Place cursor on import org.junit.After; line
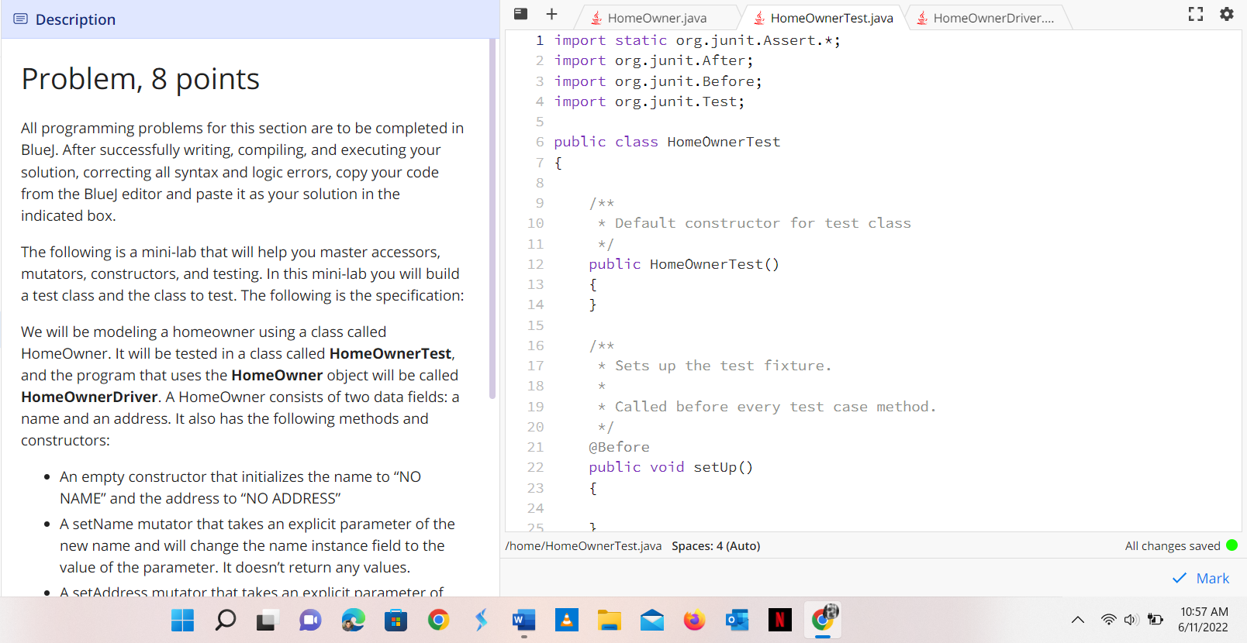1247x643 pixels. coord(654,60)
